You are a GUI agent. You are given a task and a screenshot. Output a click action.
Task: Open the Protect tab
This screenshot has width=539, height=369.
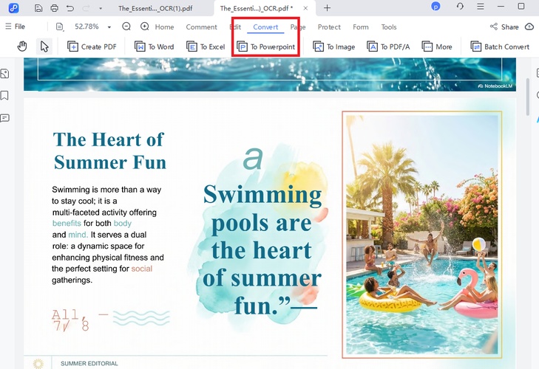point(329,27)
